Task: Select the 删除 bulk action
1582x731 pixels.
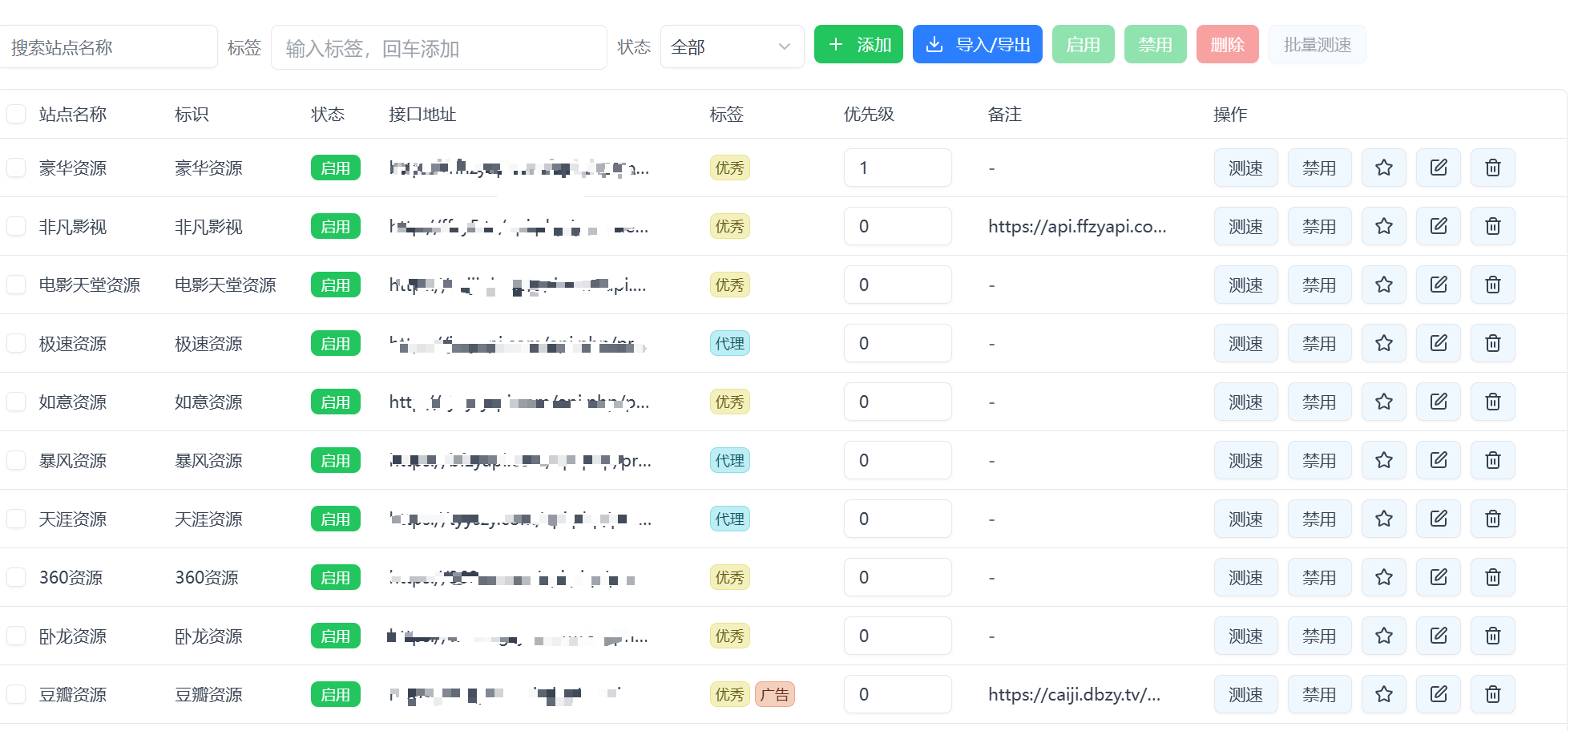Action: pyautogui.click(x=1228, y=44)
